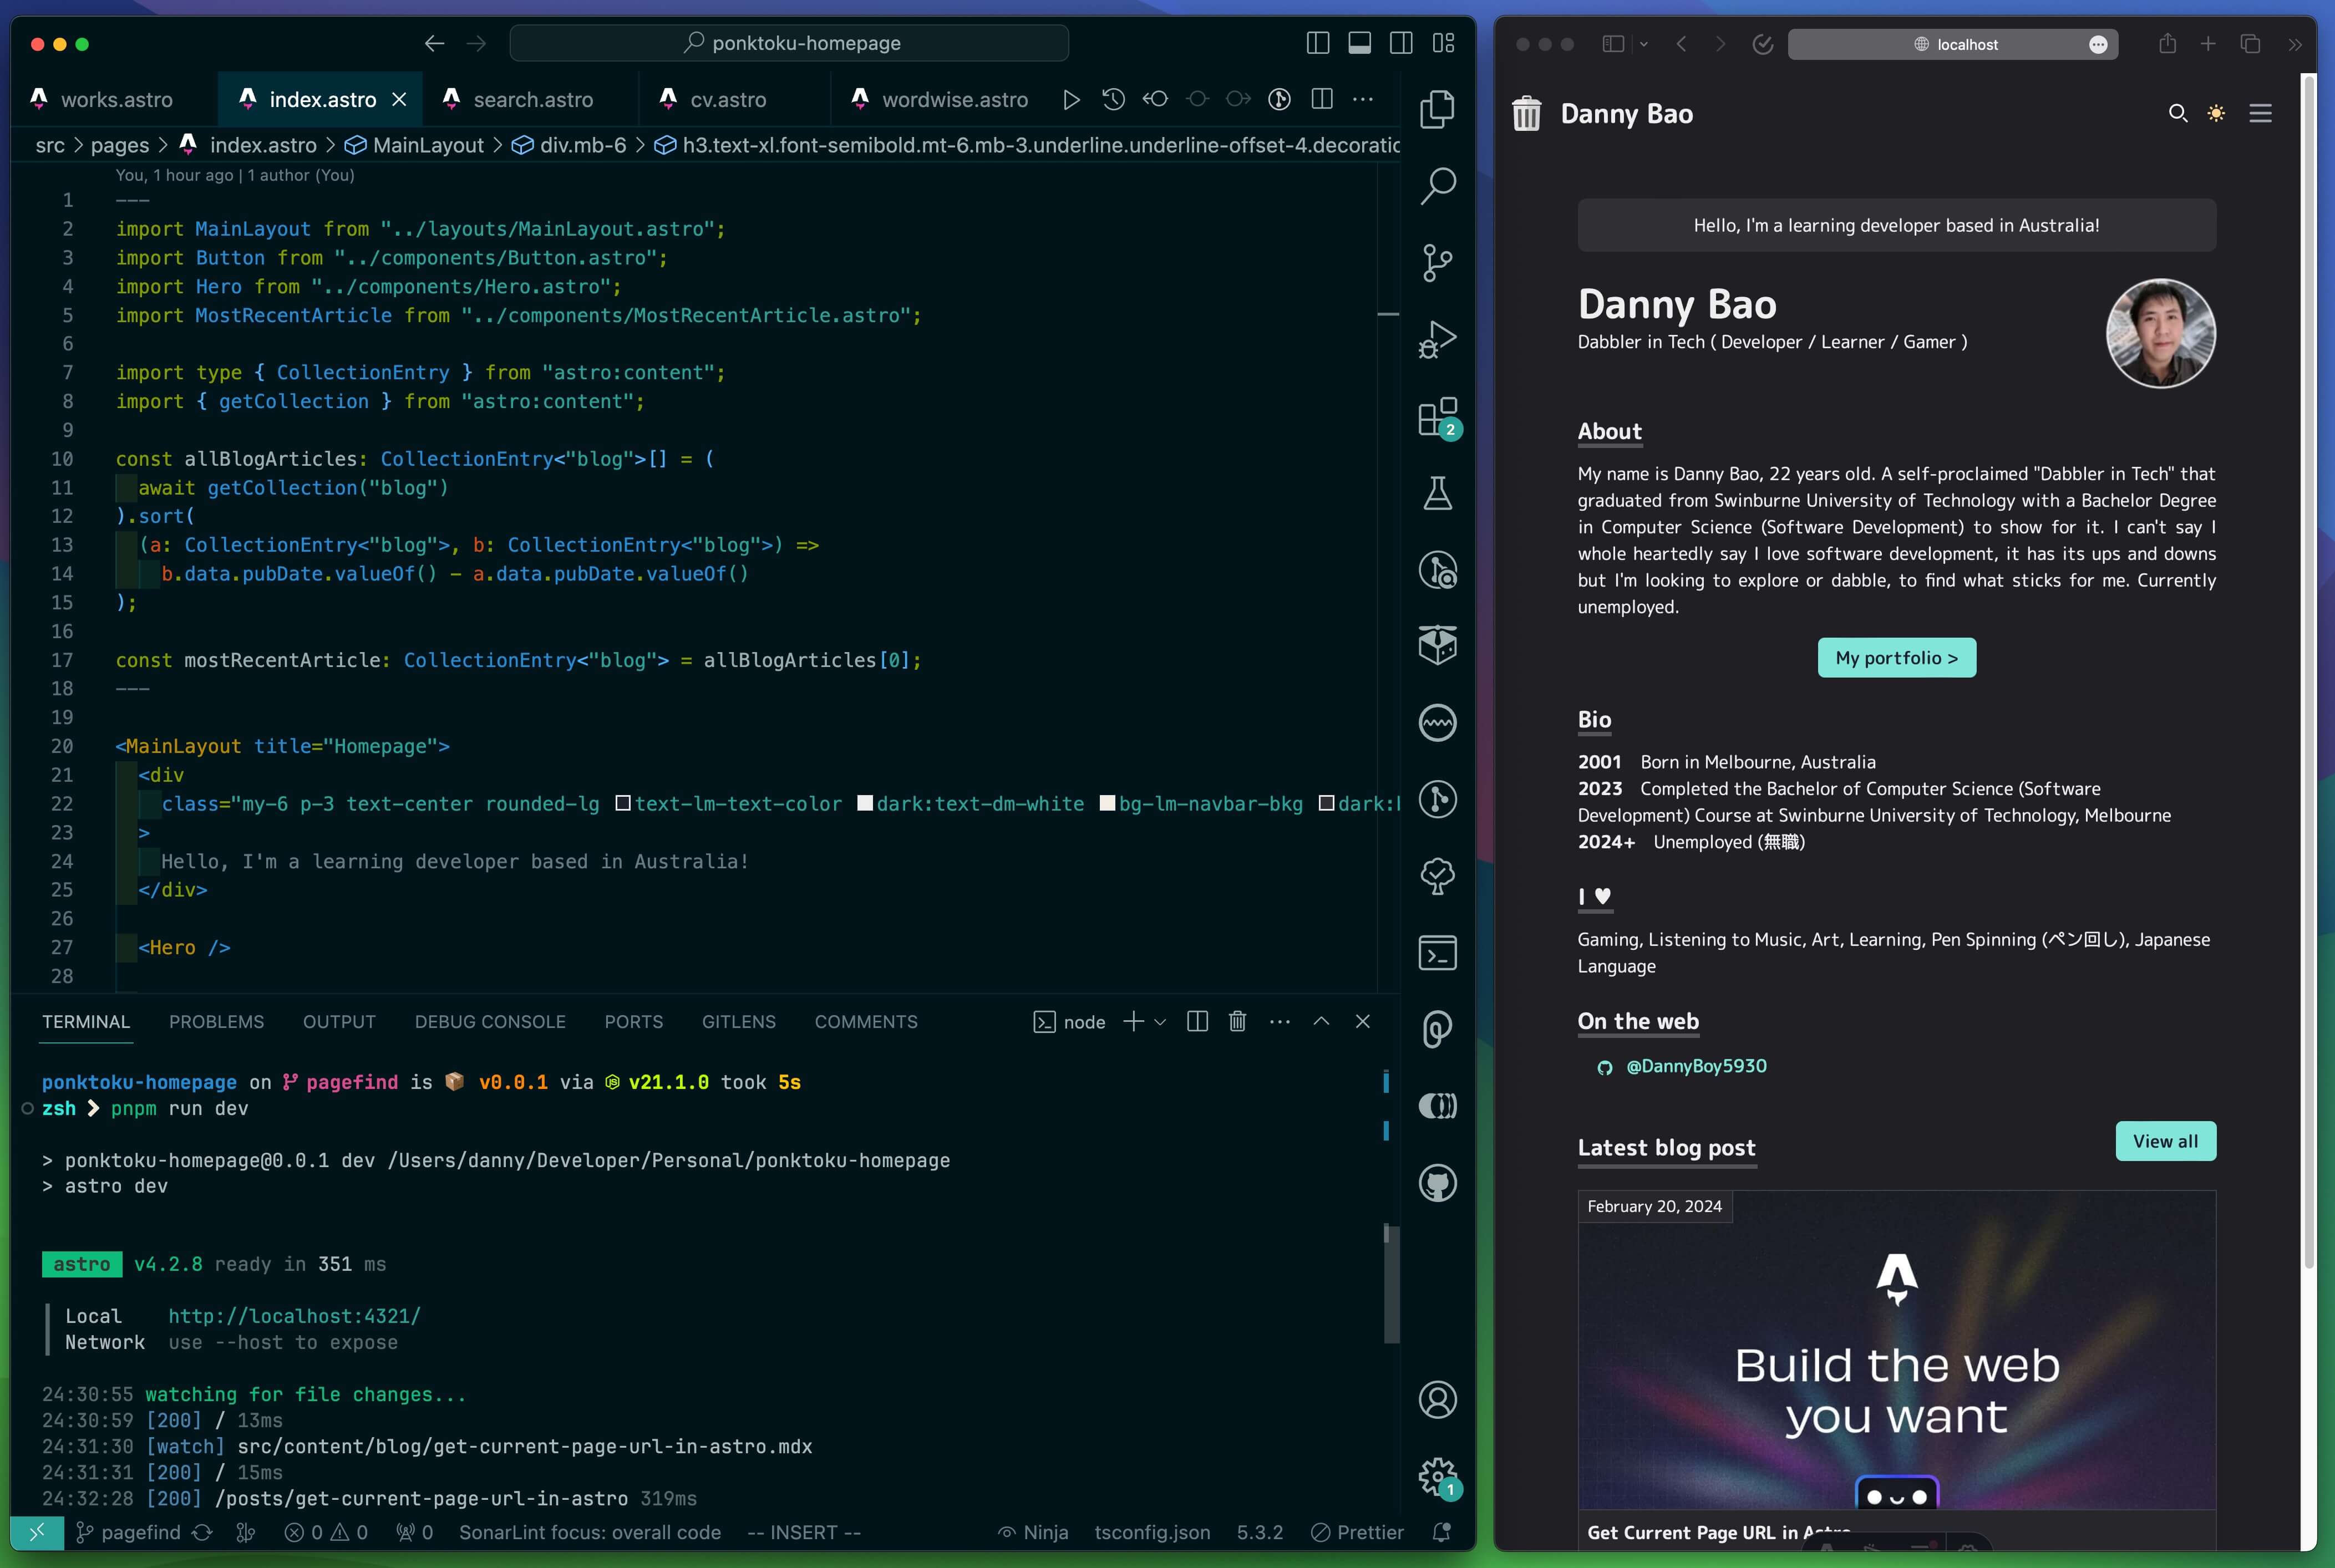The height and width of the screenshot is (1568, 2335).
Task: Click the My portfolio > button
Action: [x=1896, y=657]
